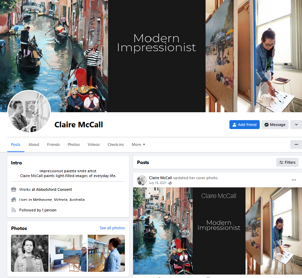Select the Posts tab
Screen dimensions: 302x278
pyautogui.click(x=15, y=144)
